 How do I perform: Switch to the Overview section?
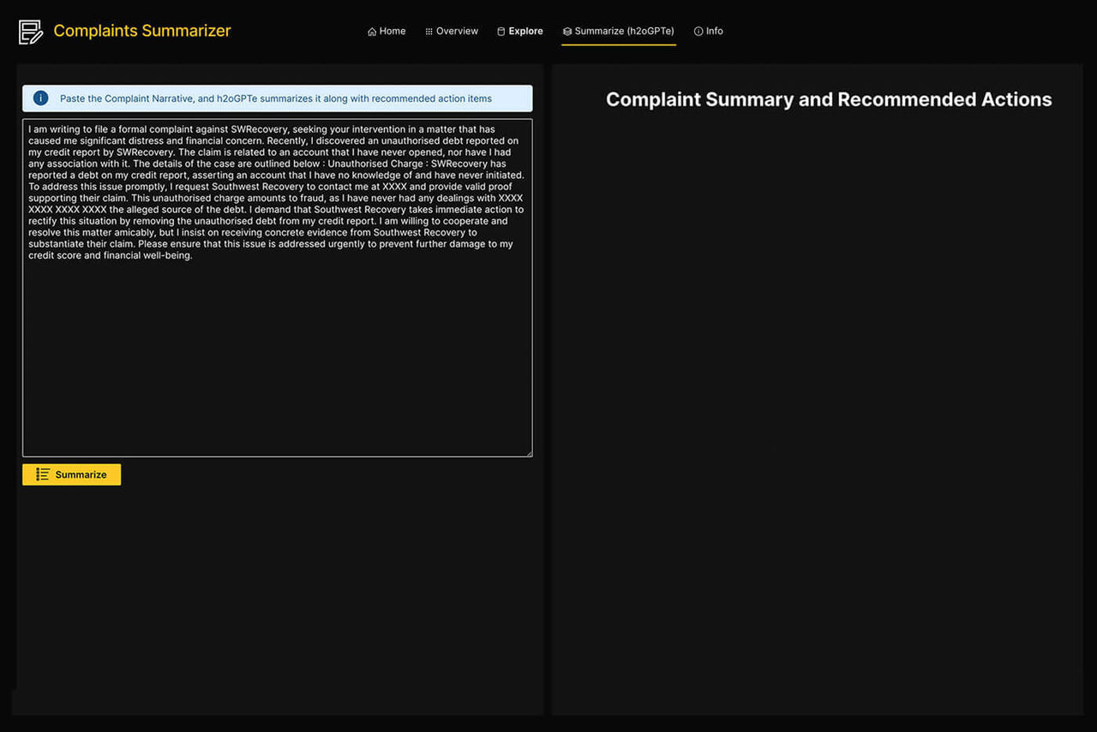coord(457,31)
